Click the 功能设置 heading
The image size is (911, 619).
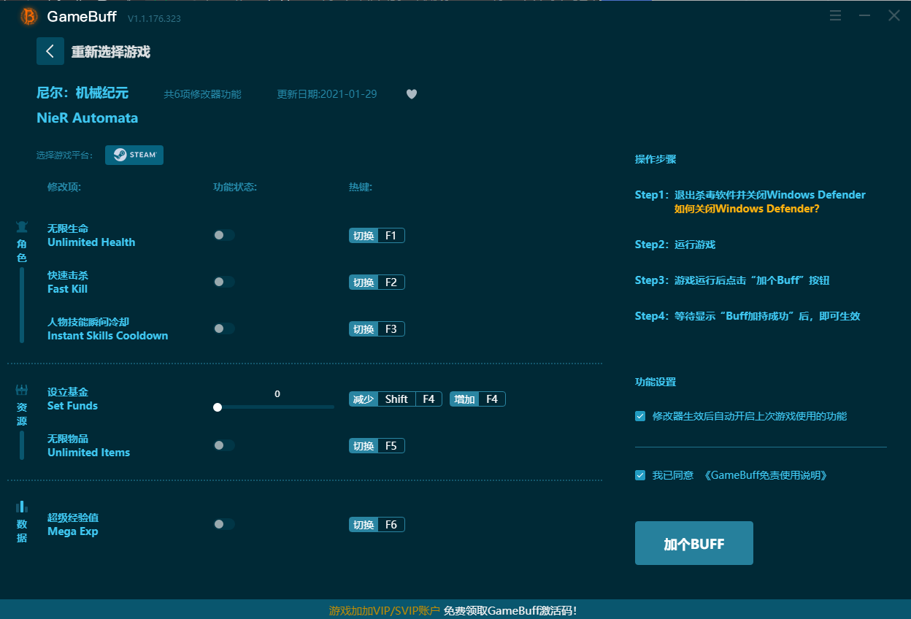656,382
